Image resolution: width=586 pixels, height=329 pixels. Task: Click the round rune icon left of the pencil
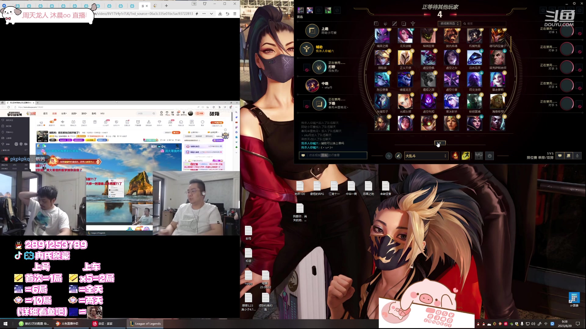pos(389,156)
